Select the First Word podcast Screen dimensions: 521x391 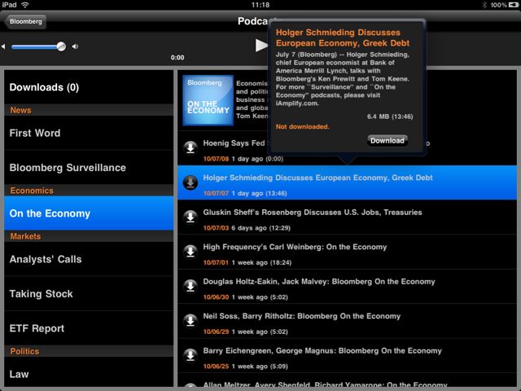point(89,133)
